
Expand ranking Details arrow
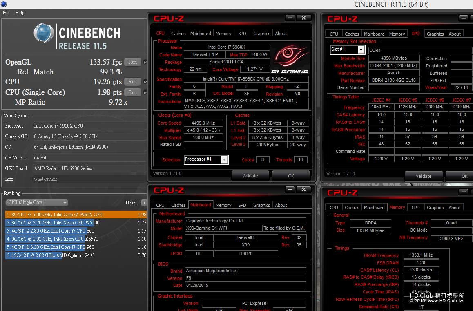tap(144, 203)
